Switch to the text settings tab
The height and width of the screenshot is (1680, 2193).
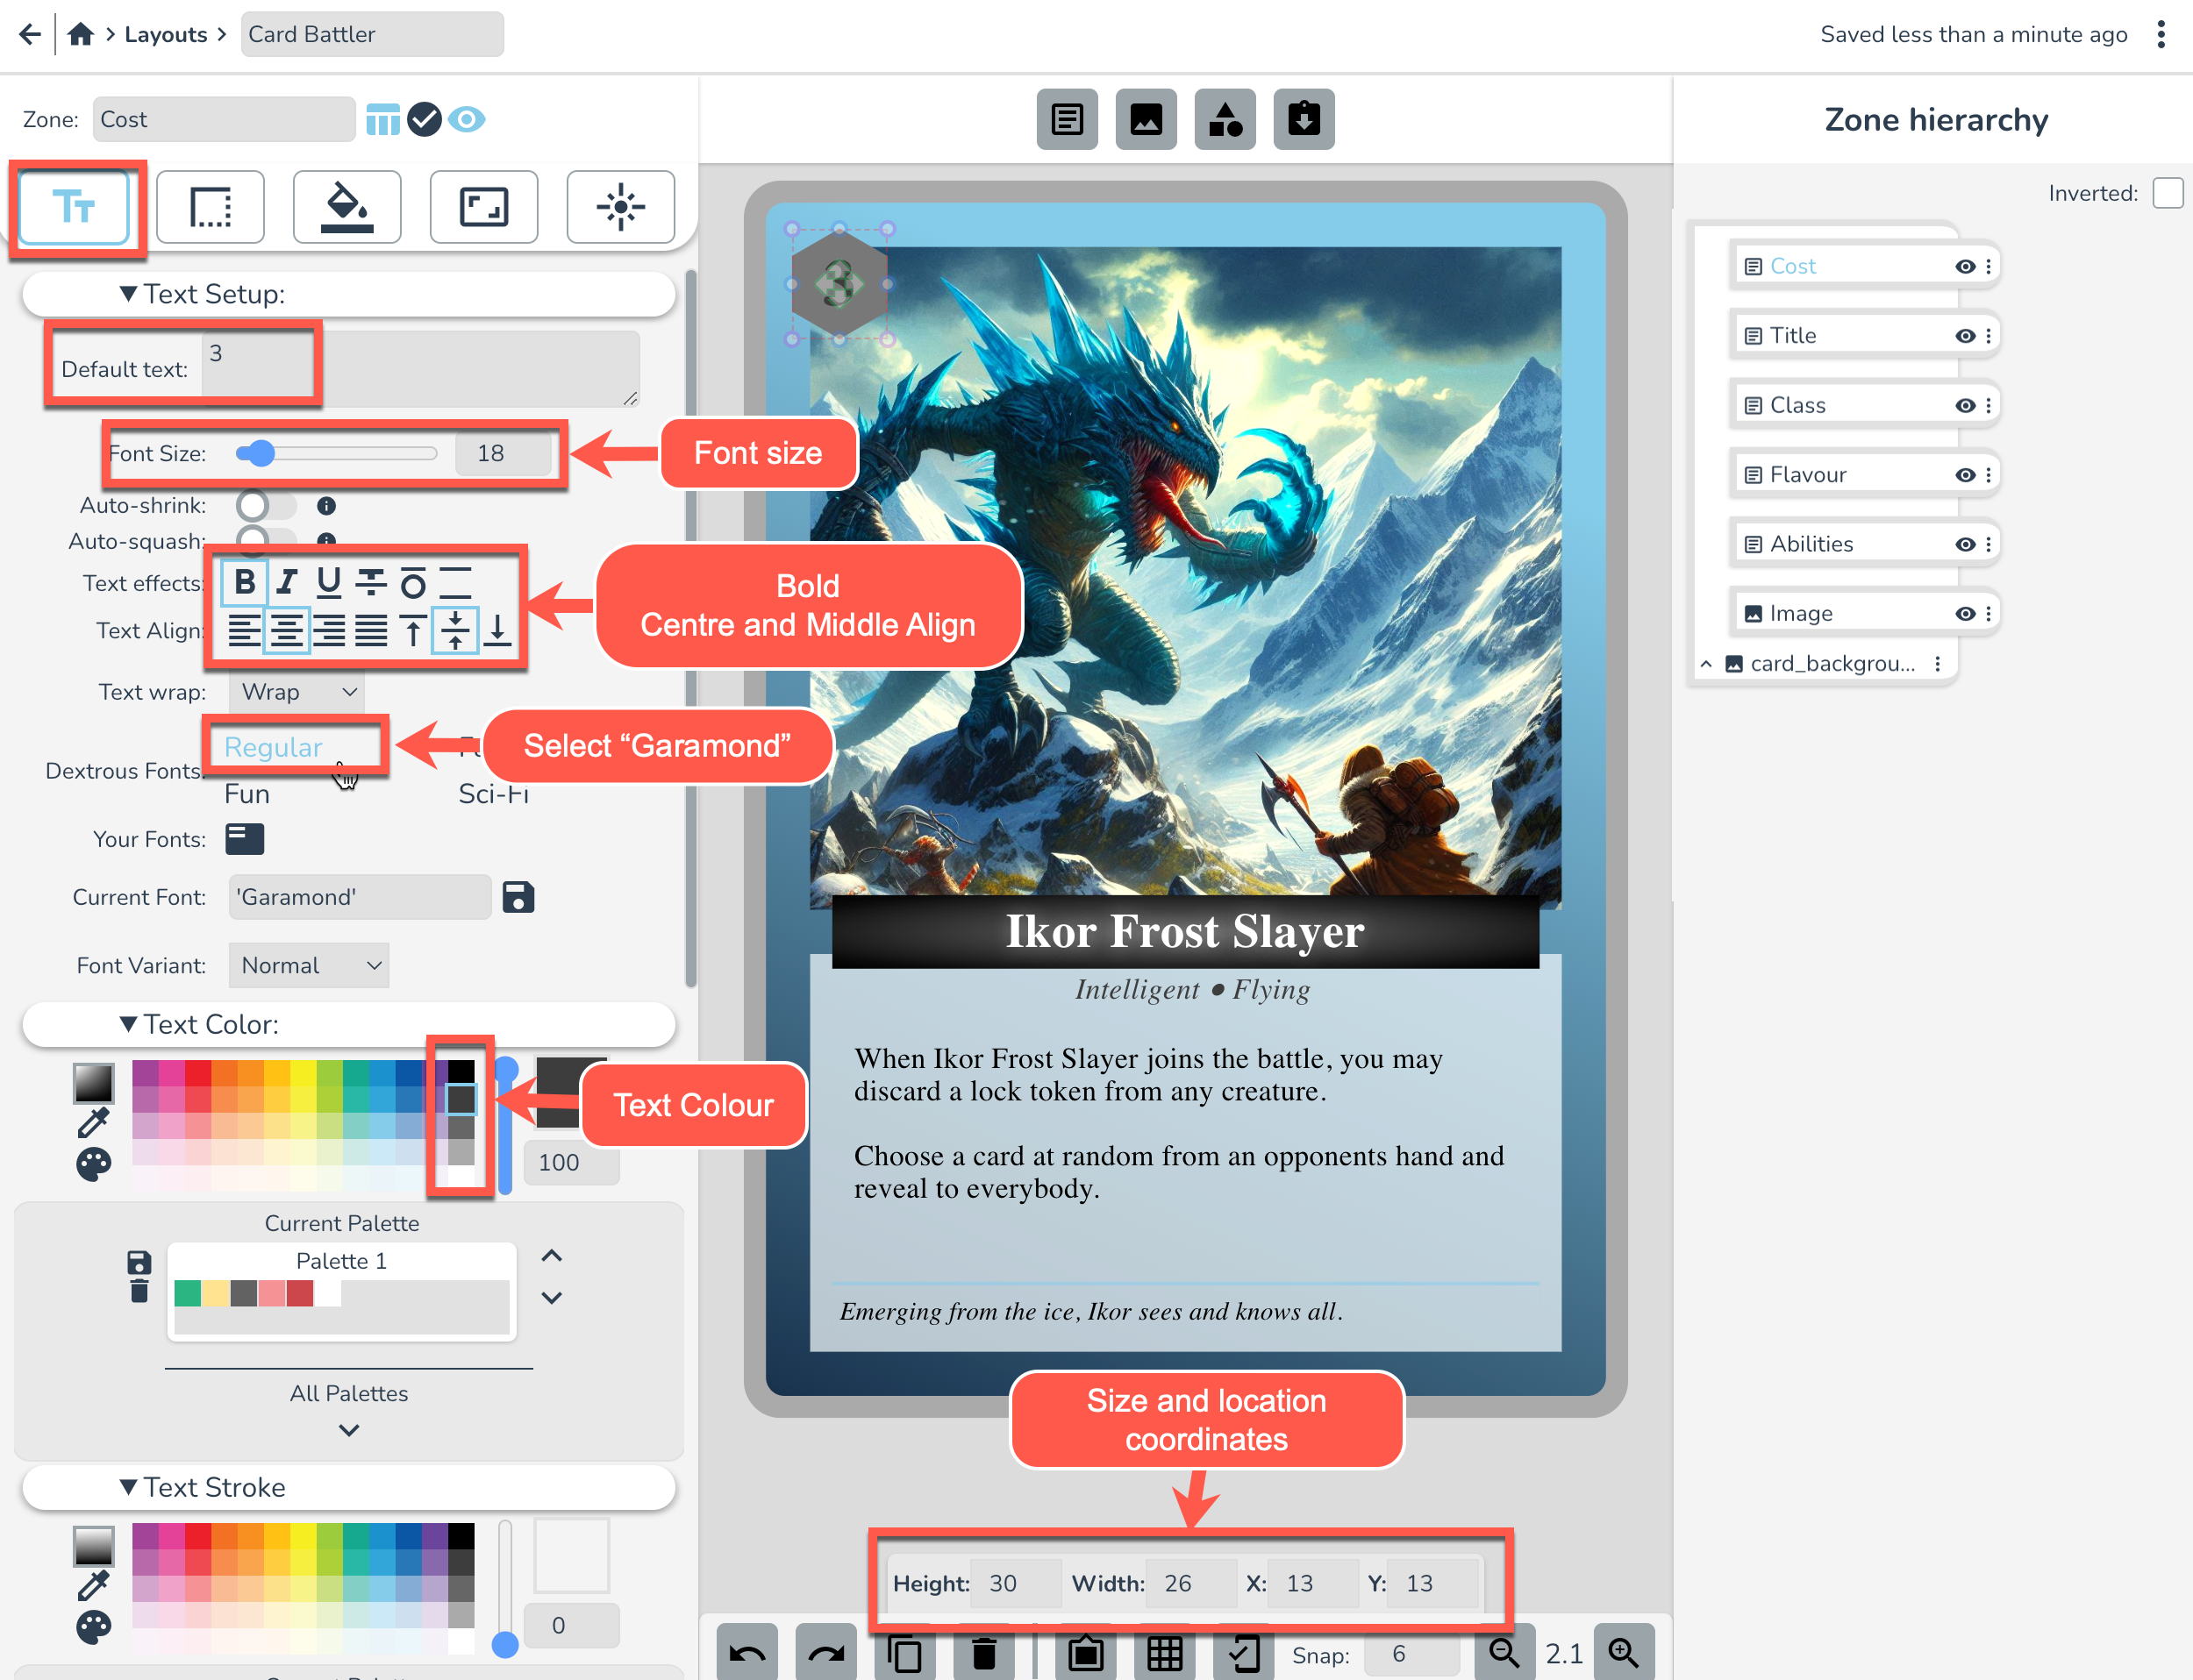(74, 207)
